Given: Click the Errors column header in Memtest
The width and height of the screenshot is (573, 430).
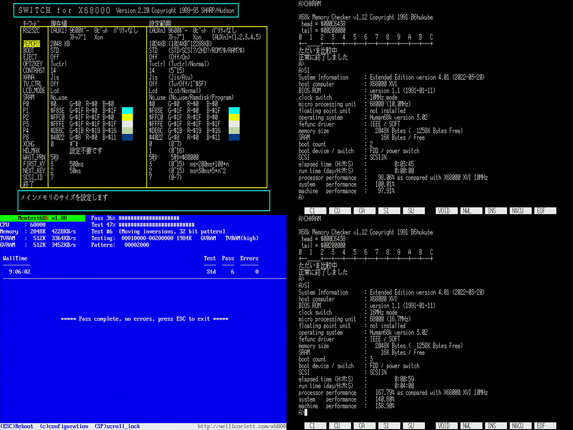Looking at the screenshot, I should [x=249, y=258].
